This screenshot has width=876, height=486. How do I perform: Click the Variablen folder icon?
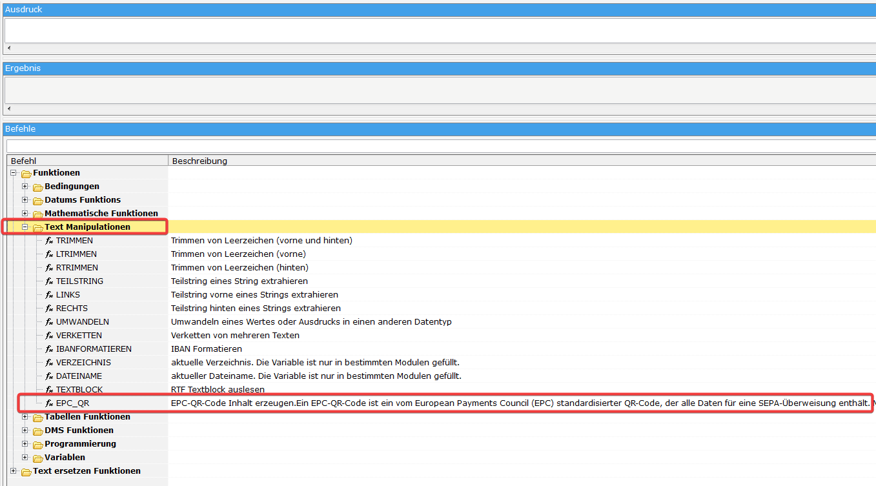[38, 458]
